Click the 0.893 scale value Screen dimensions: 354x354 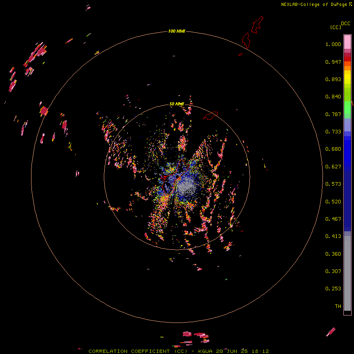click(x=333, y=79)
